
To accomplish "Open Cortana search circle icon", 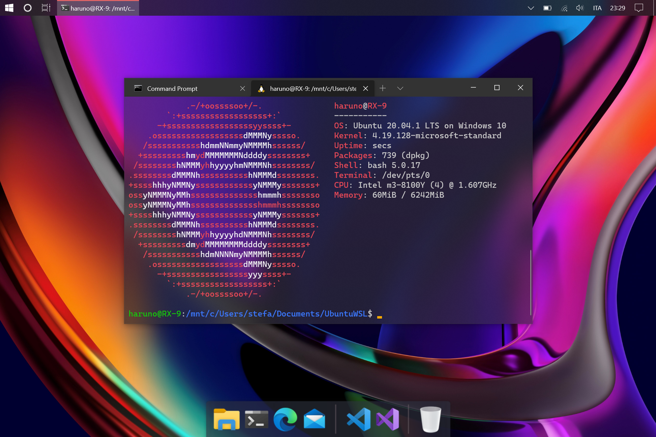I will [x=27, y=8].
